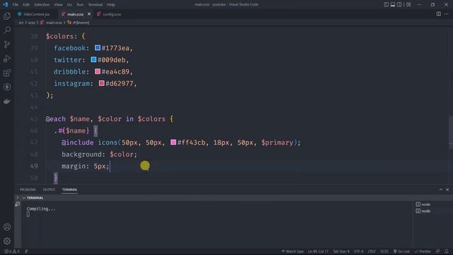Change Tab Size 4 indentation setting
Viewport: 453px width, 255px height.
[x=341, y=251]
